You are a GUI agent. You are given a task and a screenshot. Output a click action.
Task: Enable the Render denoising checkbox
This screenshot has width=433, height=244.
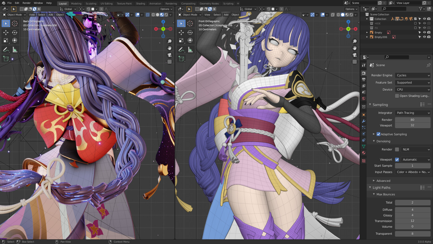click(x=397, y=149)
